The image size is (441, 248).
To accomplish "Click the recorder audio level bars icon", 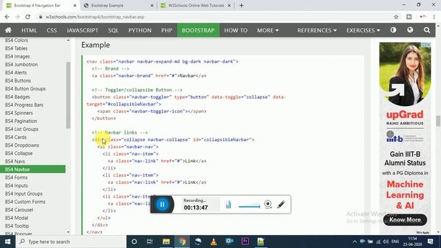I will 228,205.
